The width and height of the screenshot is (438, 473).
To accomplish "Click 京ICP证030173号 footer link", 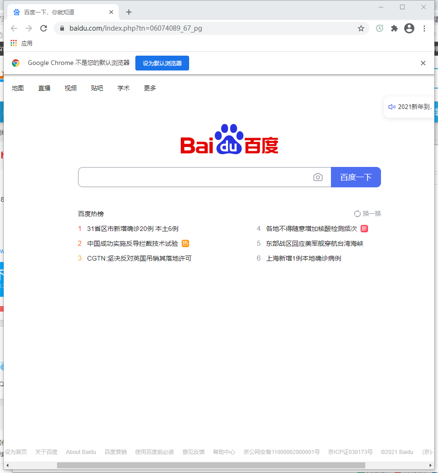I will click(x=350, y=452).
